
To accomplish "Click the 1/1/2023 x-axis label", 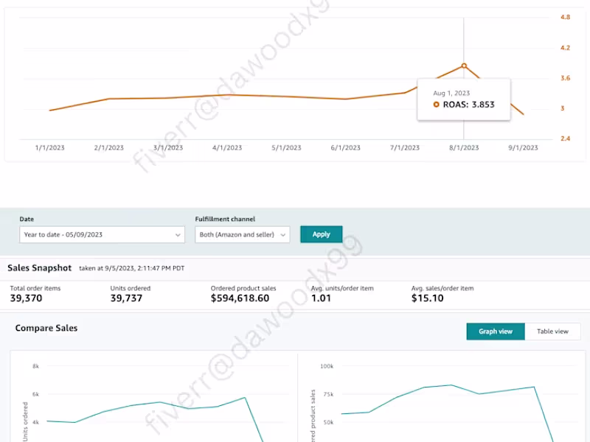I will pos(50,148).
